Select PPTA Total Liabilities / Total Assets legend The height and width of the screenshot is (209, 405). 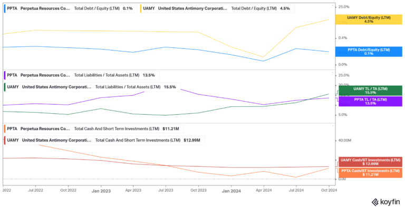point(81,75)
